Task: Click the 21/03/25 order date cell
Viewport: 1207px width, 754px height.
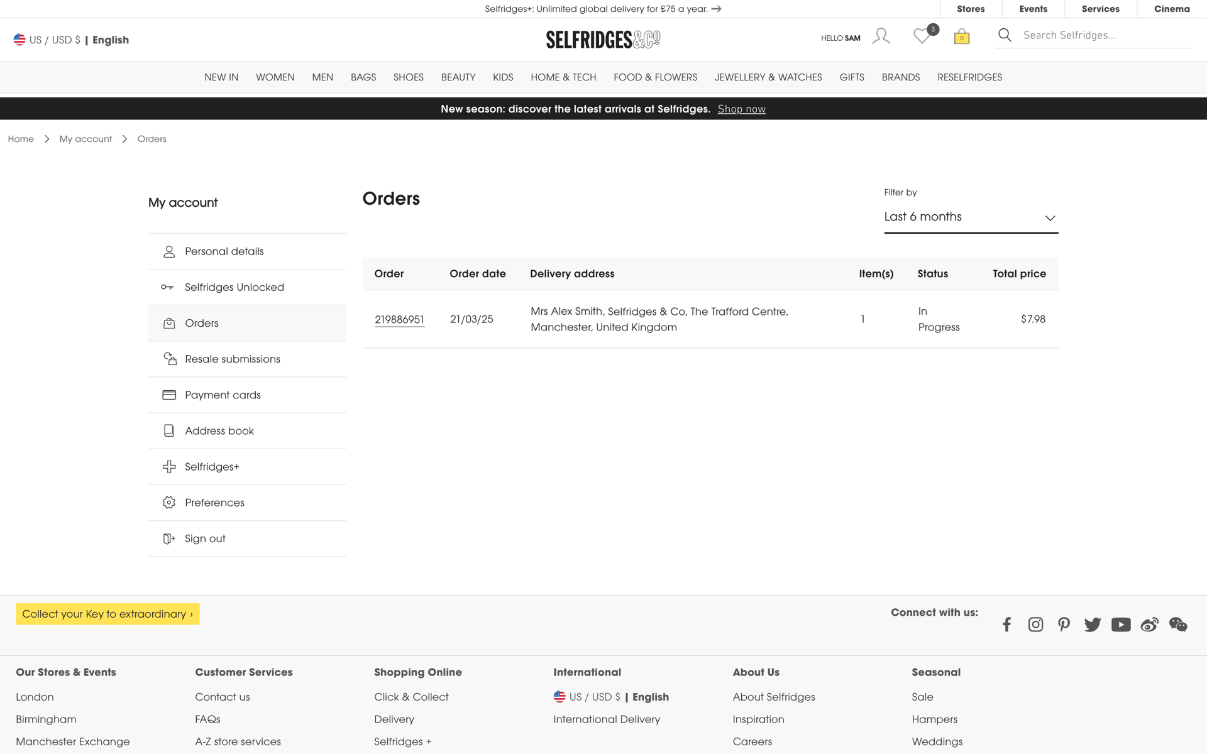Action: coord(471,319)
